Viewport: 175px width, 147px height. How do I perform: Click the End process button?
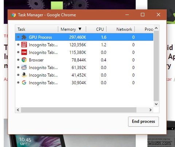tap(143, 121)
